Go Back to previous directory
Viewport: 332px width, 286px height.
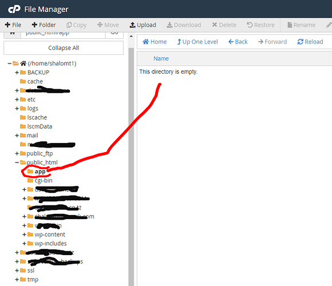pos(238,42)
